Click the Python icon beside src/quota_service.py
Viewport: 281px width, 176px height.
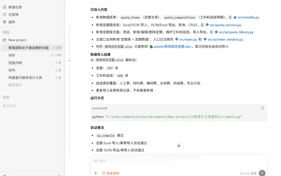tap(207, 25)
